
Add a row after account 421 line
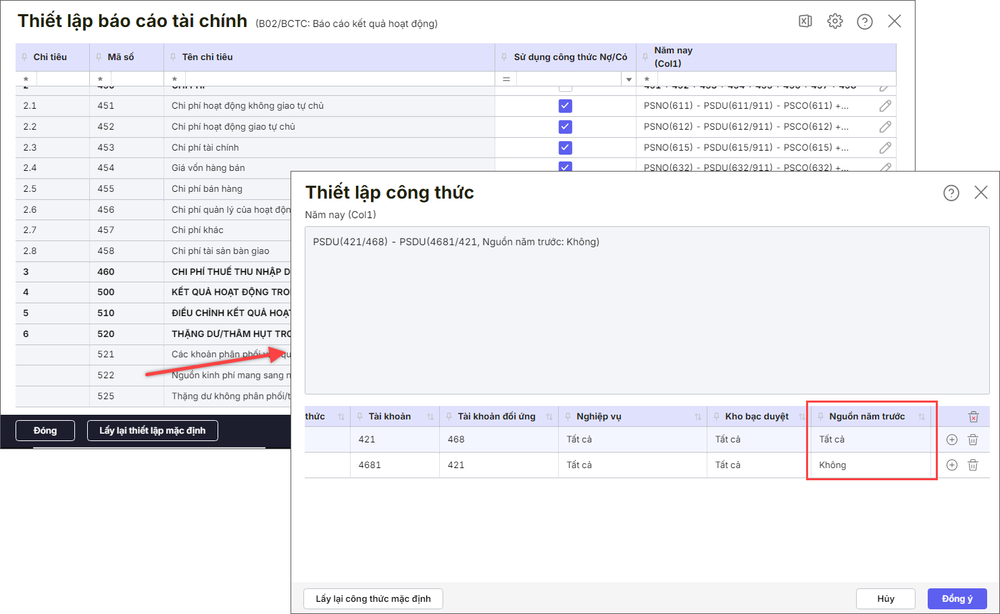click(x=952, y=440)
